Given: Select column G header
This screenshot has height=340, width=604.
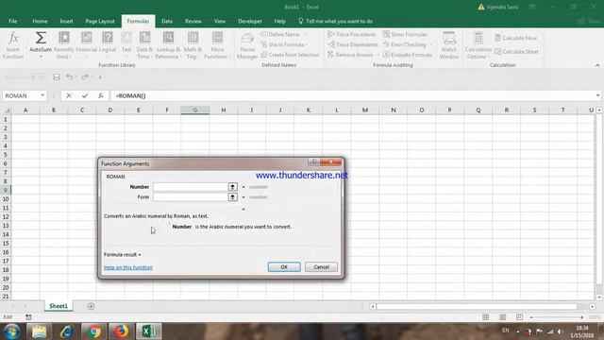Looking at the screenshot, I should pos(195,110).
